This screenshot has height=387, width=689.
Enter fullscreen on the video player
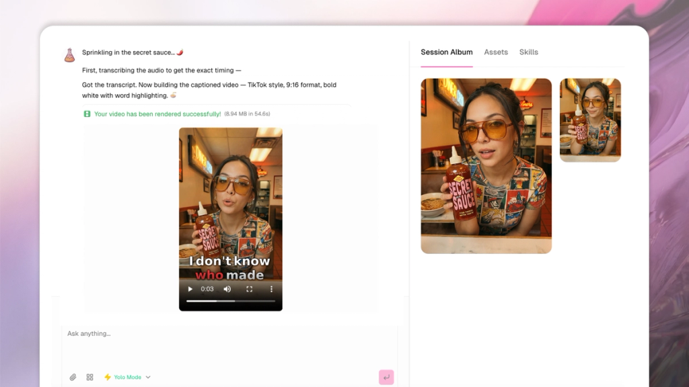[250, 289]
